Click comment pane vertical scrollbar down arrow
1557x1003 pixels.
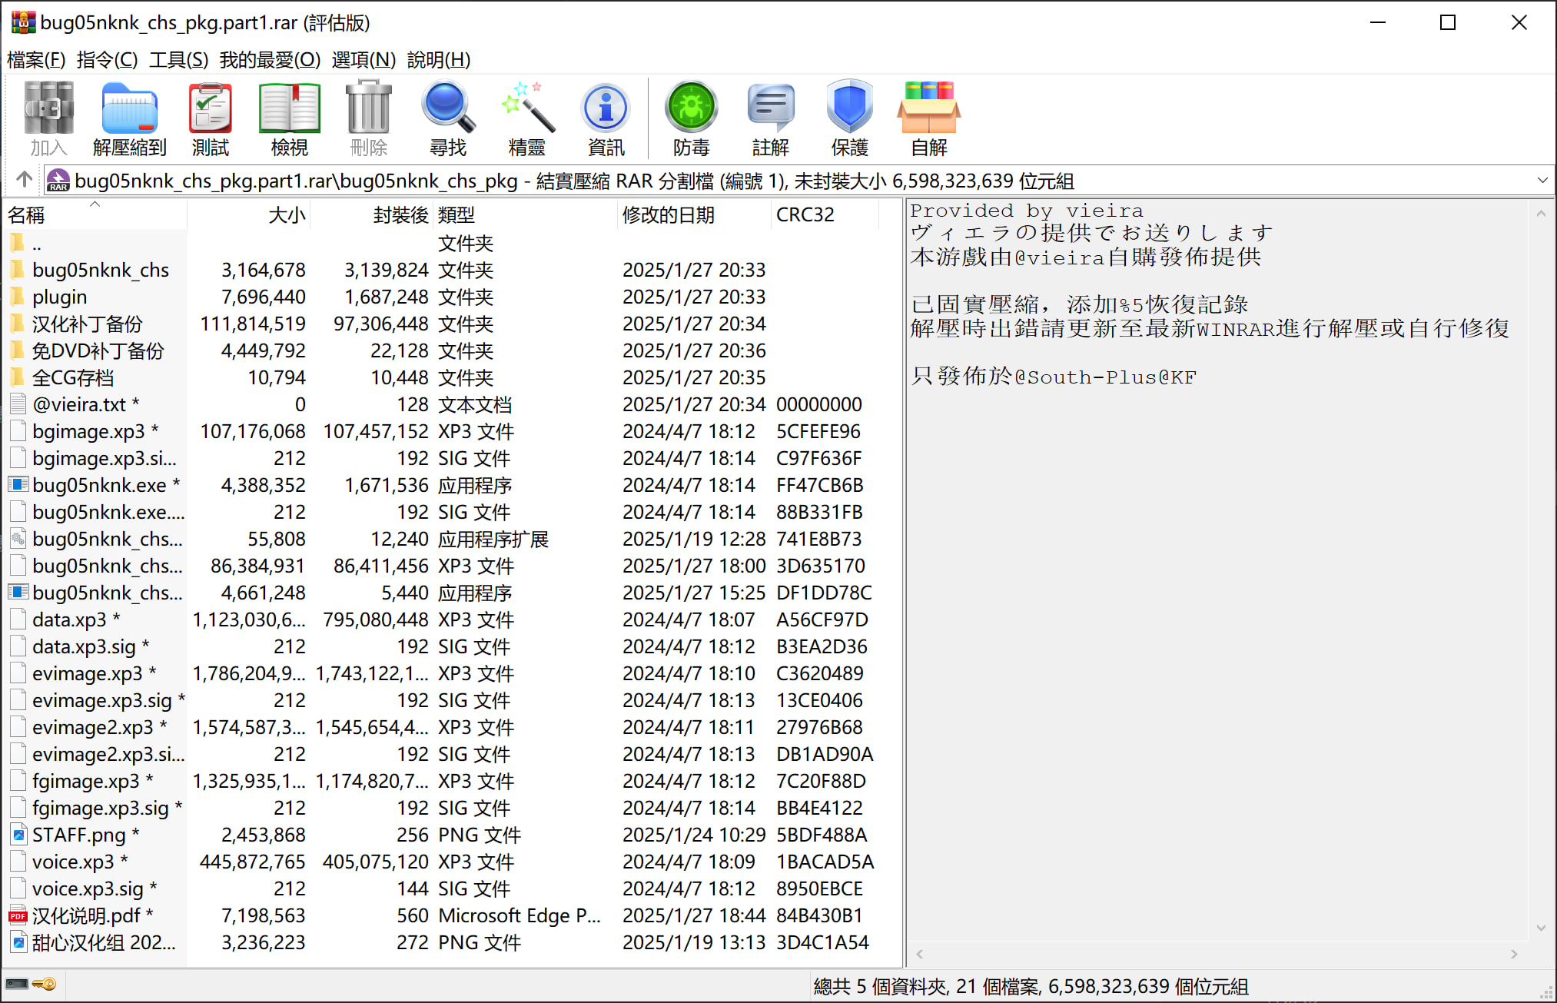tap(1541, 928)
